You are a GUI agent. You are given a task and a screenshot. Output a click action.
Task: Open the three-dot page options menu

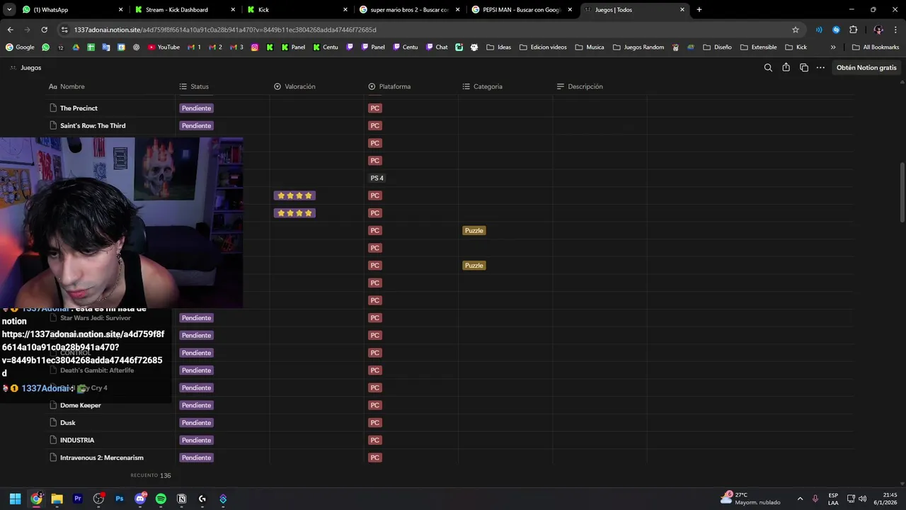(820, 68)
